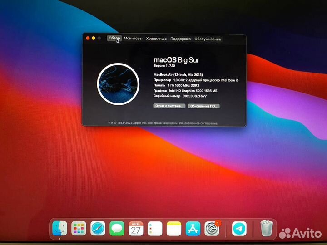The height and width of the screenshot is (245, 327).
Task: Switch to the Хранилище tab
Action: 156,39
